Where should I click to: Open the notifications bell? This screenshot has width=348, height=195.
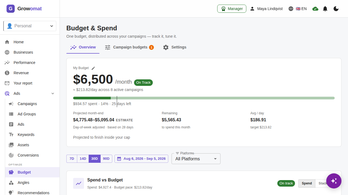325,9
